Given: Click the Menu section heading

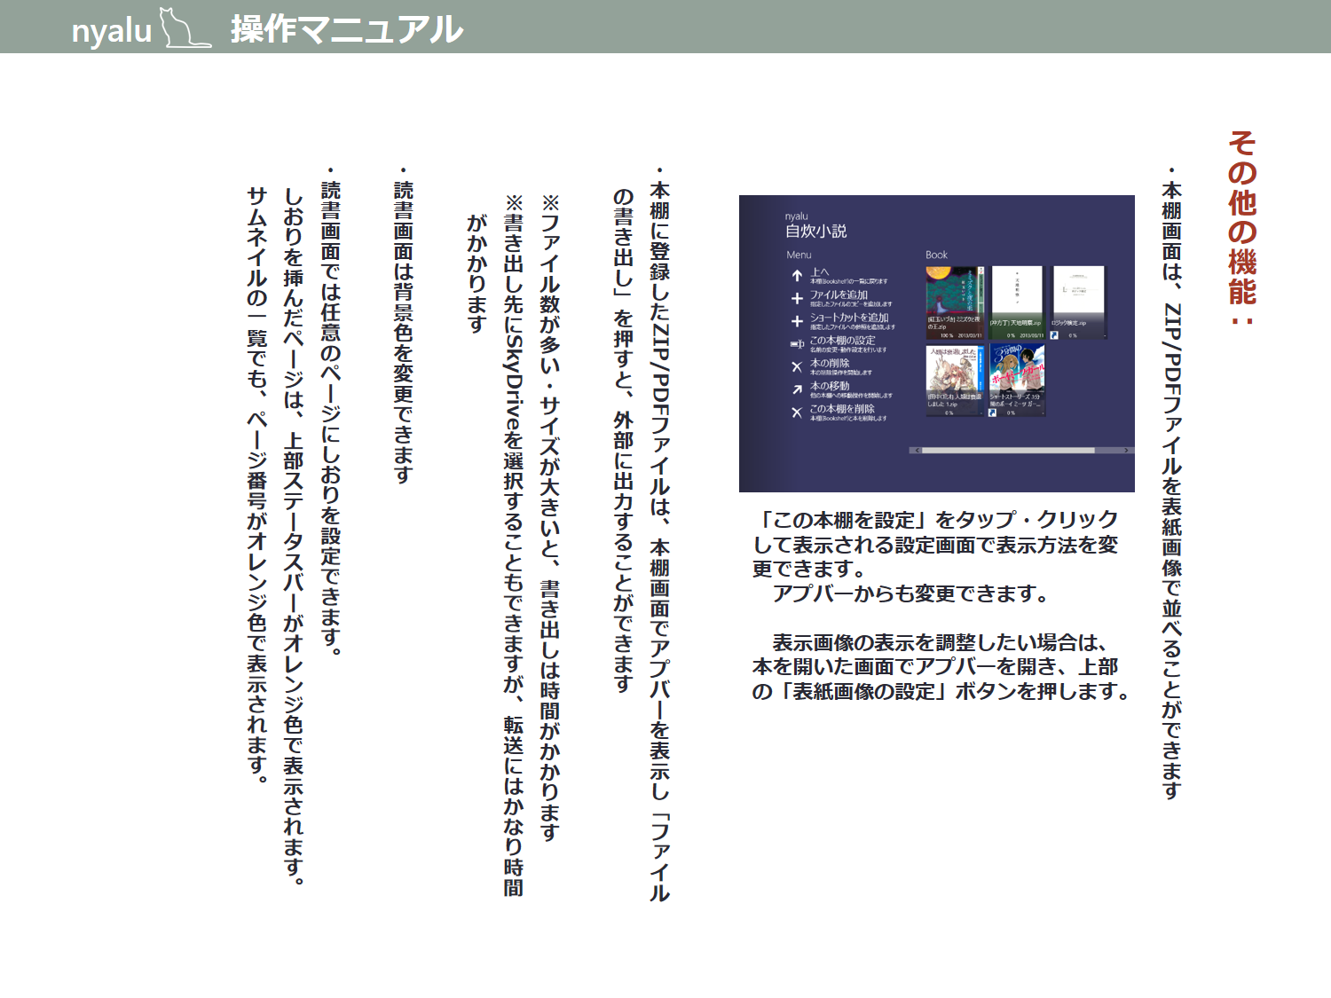Looking at the screenshot, I should [799, 255].
